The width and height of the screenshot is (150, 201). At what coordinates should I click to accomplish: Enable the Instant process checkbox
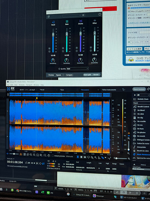coord(53,156)
